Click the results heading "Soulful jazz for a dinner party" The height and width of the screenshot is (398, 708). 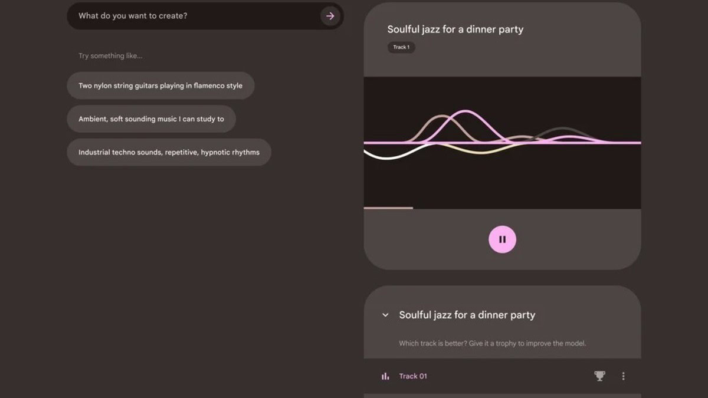(x=467, y=315)
